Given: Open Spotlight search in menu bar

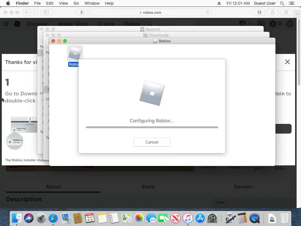Looking at the screenshot, I should click(x=282, y=3).
